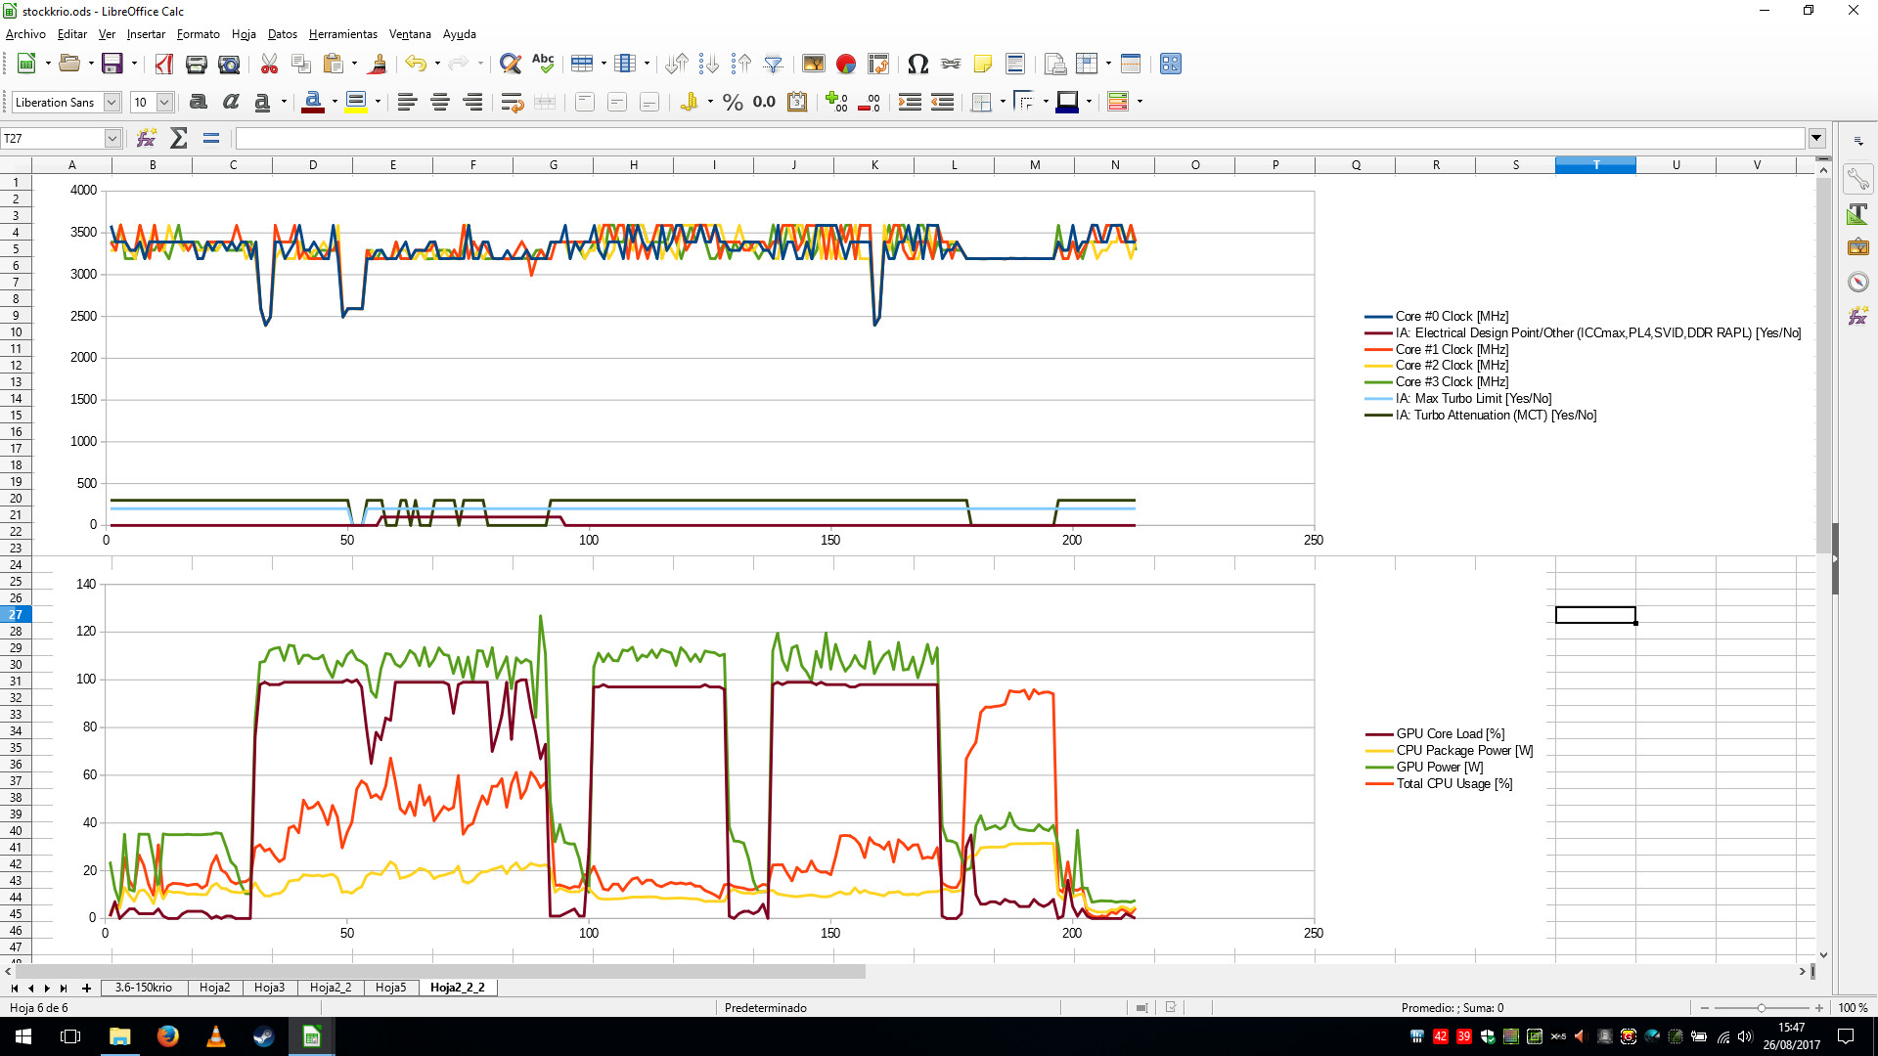Align cell text right
The image size is (1878, 1056).
[x=472, y=102]
